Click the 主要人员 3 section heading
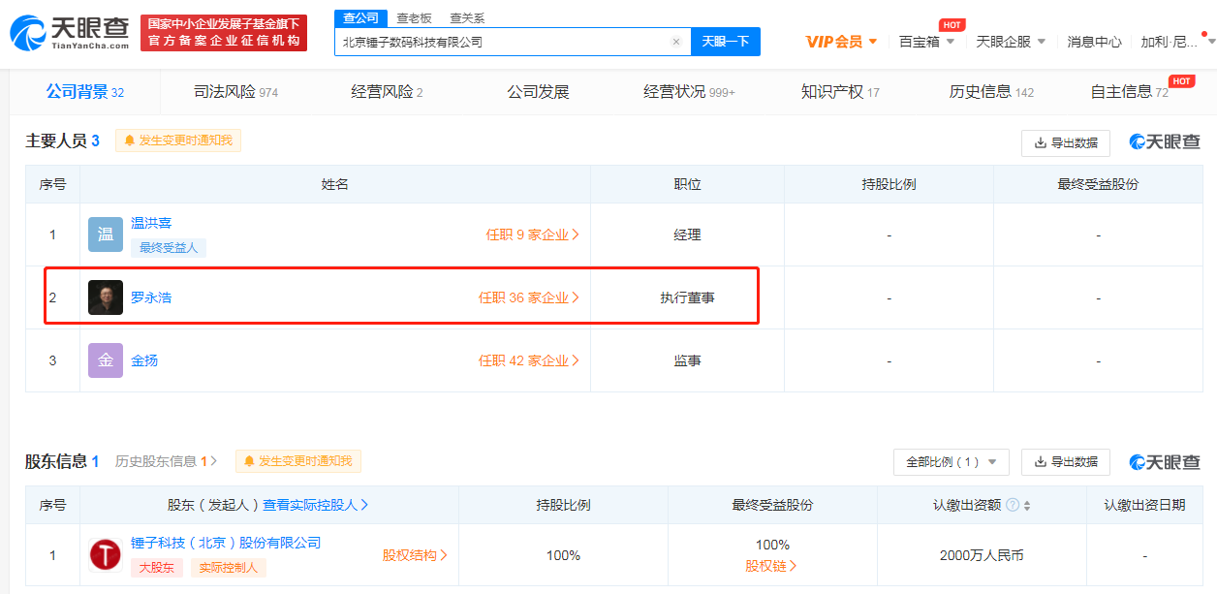Image resolution: width=1217 pixels, height=594 pixels. pos(63,141)
